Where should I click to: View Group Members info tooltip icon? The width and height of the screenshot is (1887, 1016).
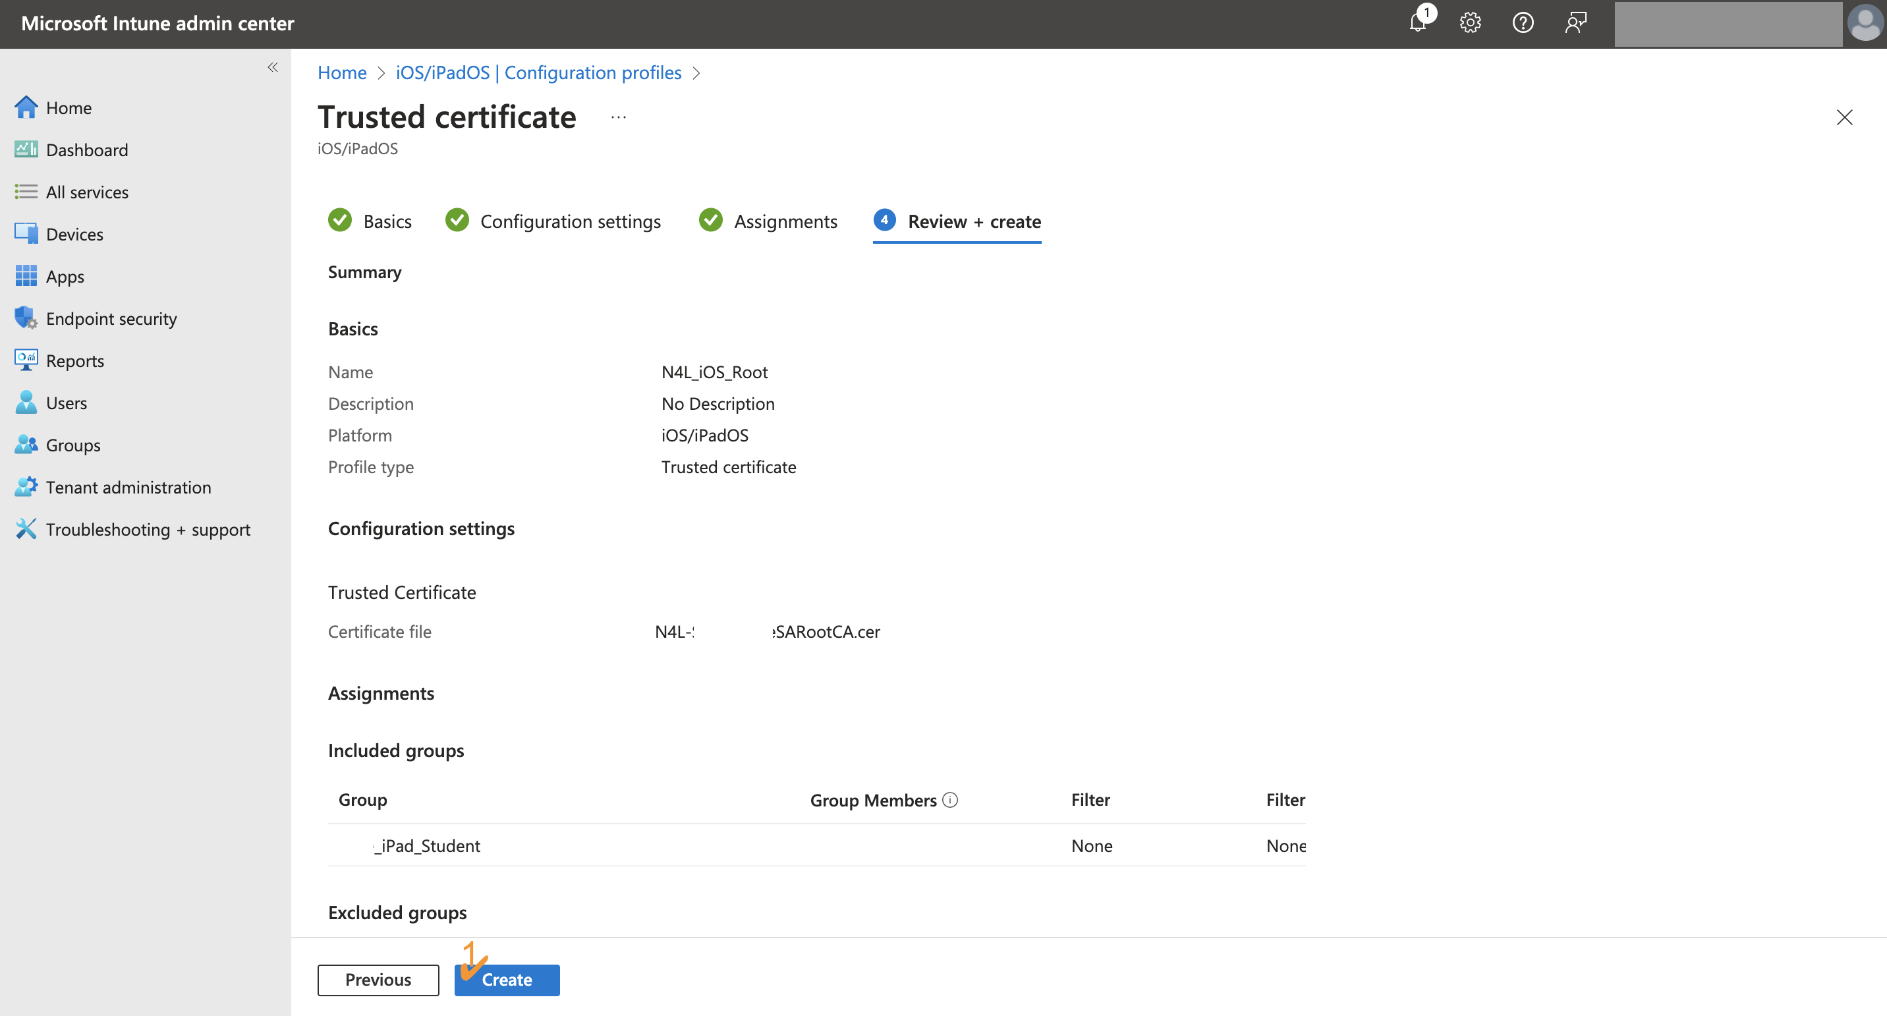click(950, 800)
